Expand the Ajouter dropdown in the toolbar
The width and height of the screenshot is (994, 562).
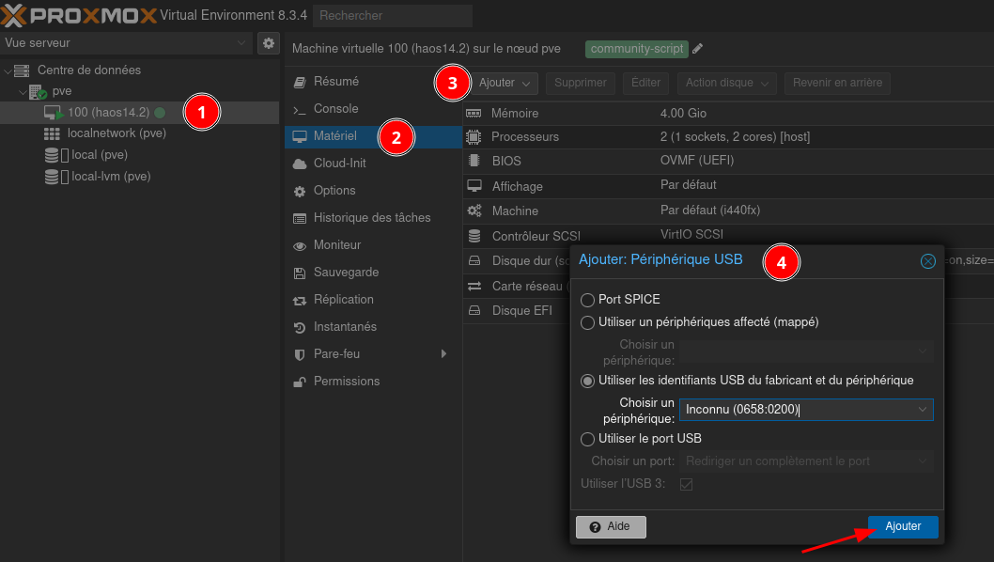[505, 83]
